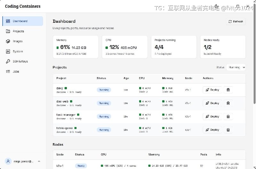Click the Projects running 4/4 card
256x169 pixels.
(174, 47)
